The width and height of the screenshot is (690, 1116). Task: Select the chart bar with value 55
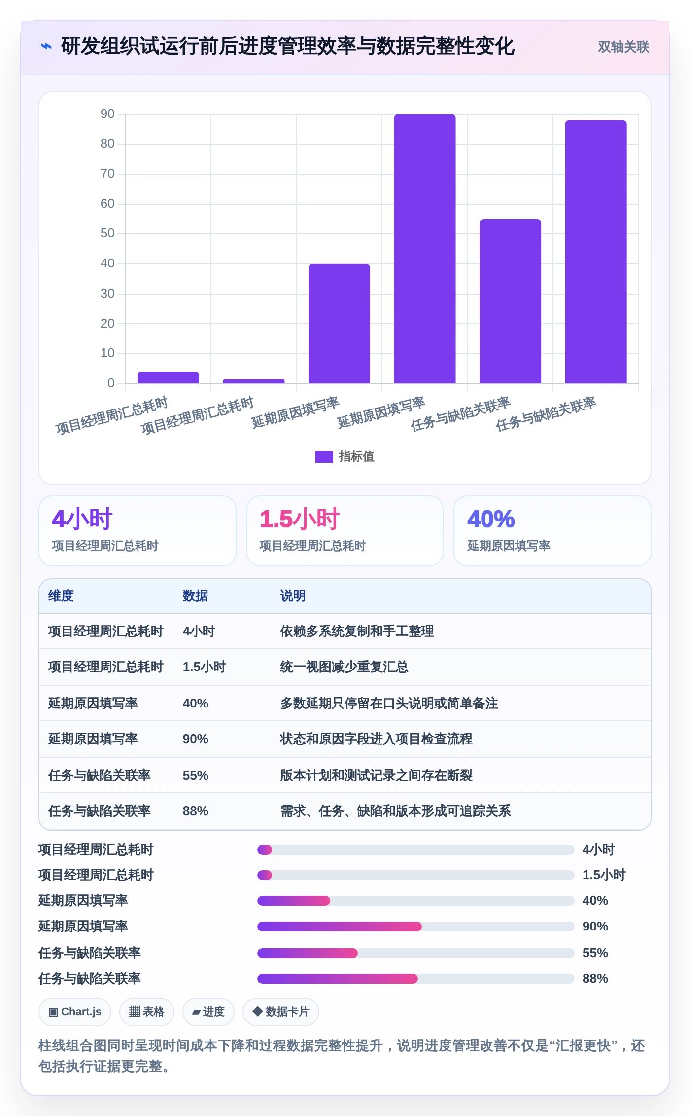[x=511, y=301]
